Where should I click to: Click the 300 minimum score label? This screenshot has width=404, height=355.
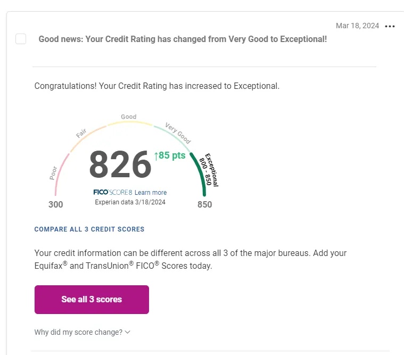click(56, 204)
